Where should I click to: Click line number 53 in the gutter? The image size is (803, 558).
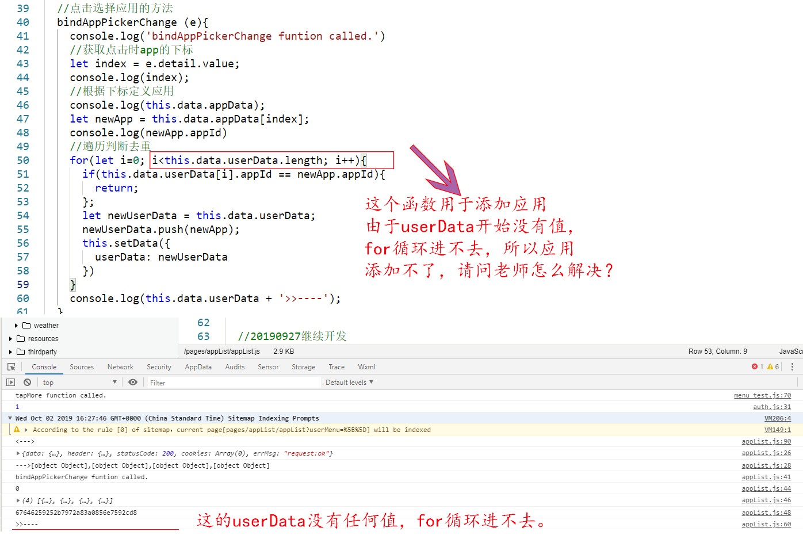pyautogui.click(x=23, y=201)
